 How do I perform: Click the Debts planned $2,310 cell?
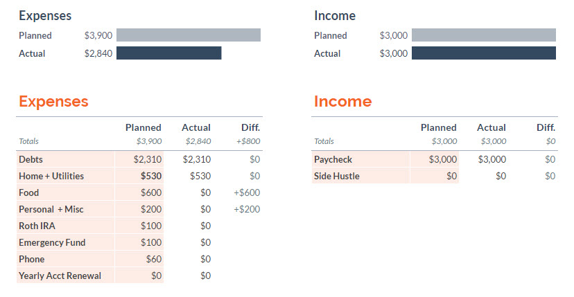pyautogui.click(x=148, y=159)
